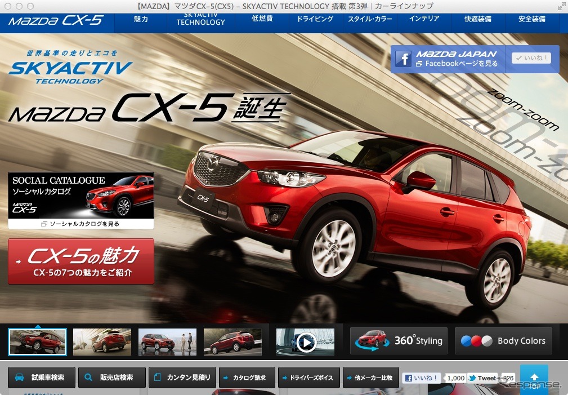568x395 pixels.
Task: Open 360° Styling viewer
Action: click(399, 341)
